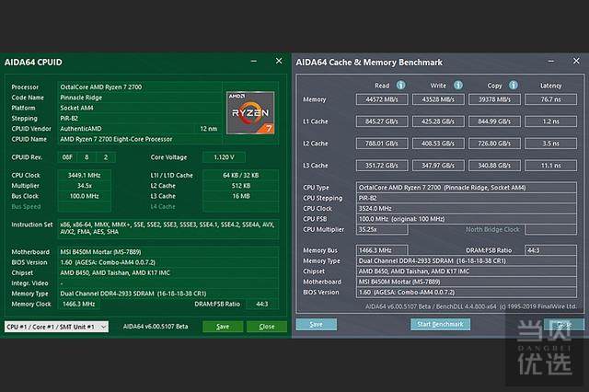
Task: Click the L1 Cache Copy value 844.99 GB/s
Action: (494, 121)
